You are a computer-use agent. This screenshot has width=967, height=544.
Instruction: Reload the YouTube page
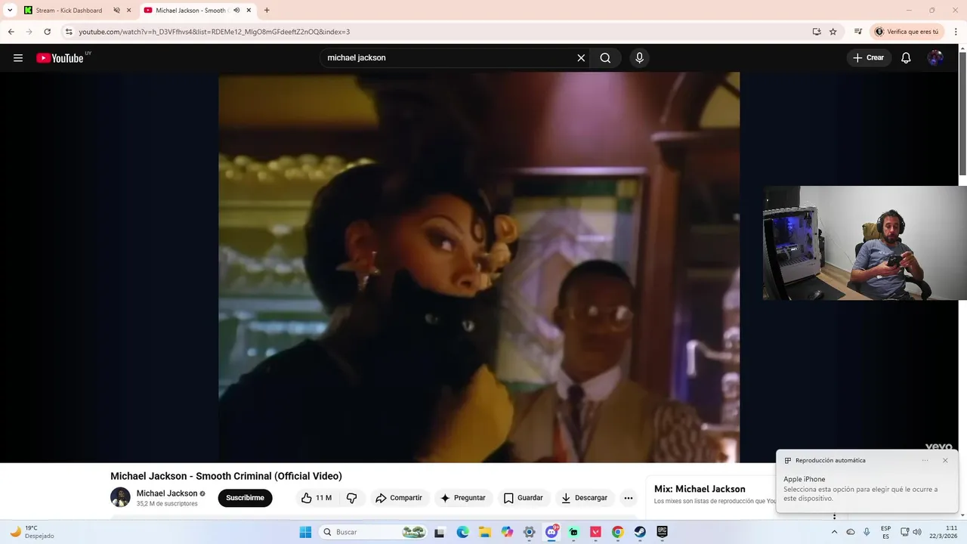[x=47, y=32]
